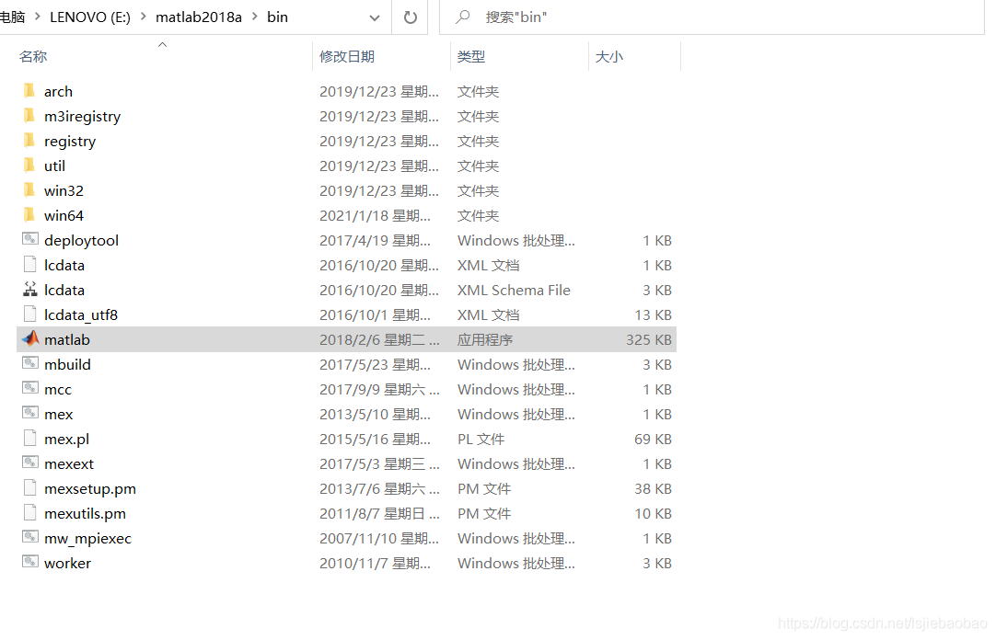996x640 pixels.
Task: Sort by 类型 column header
Action: [x=471, y=56]
